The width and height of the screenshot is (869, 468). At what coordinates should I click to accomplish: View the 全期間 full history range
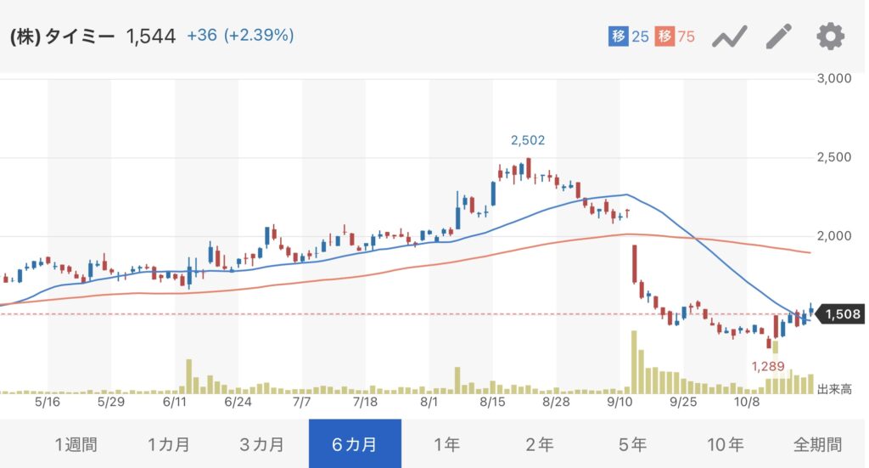tap(817, 443)
